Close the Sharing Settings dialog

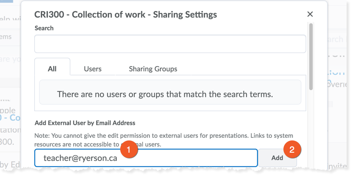click(x=310, y=14)
